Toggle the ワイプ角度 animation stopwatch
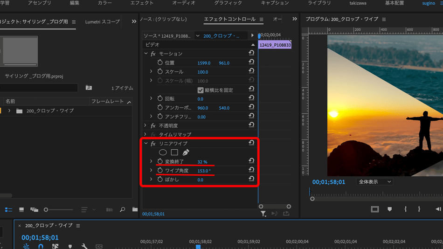443x249 pixels. coord(160,171)
